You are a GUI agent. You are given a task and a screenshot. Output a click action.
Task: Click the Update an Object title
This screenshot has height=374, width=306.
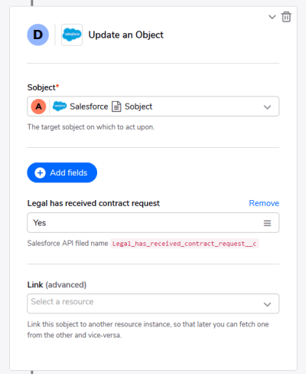click(126, 34)
